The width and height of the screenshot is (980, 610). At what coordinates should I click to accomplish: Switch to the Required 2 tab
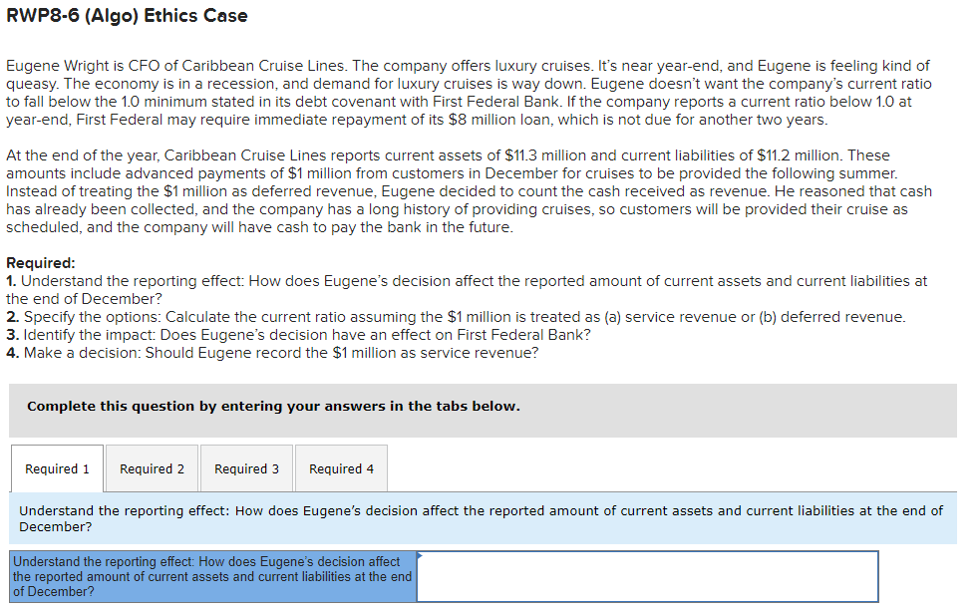click(x=151, y=468)
